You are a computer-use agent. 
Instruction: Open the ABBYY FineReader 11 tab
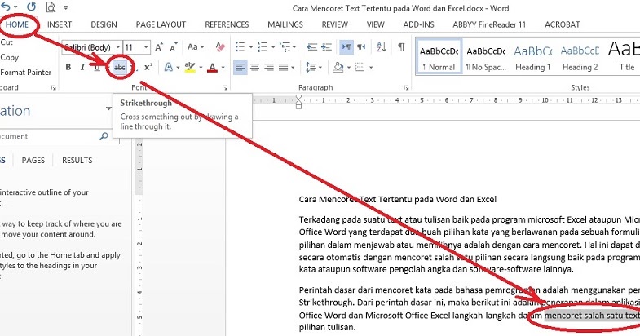(x=489, y=24)
